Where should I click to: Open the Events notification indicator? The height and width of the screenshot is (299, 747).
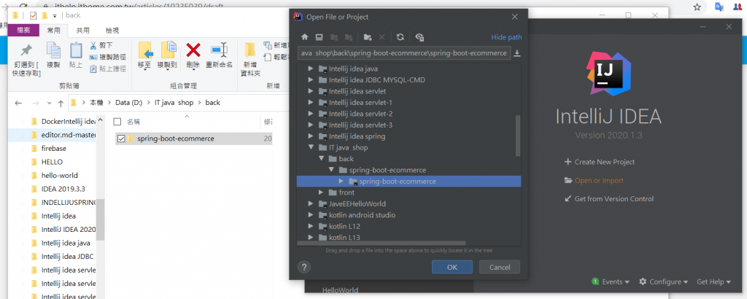point(611,281)
